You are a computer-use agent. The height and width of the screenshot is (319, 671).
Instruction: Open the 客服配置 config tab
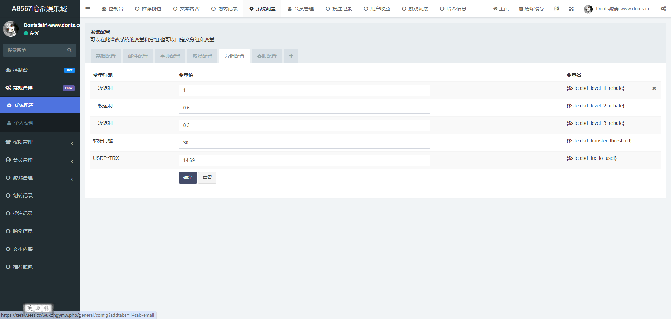267,56
